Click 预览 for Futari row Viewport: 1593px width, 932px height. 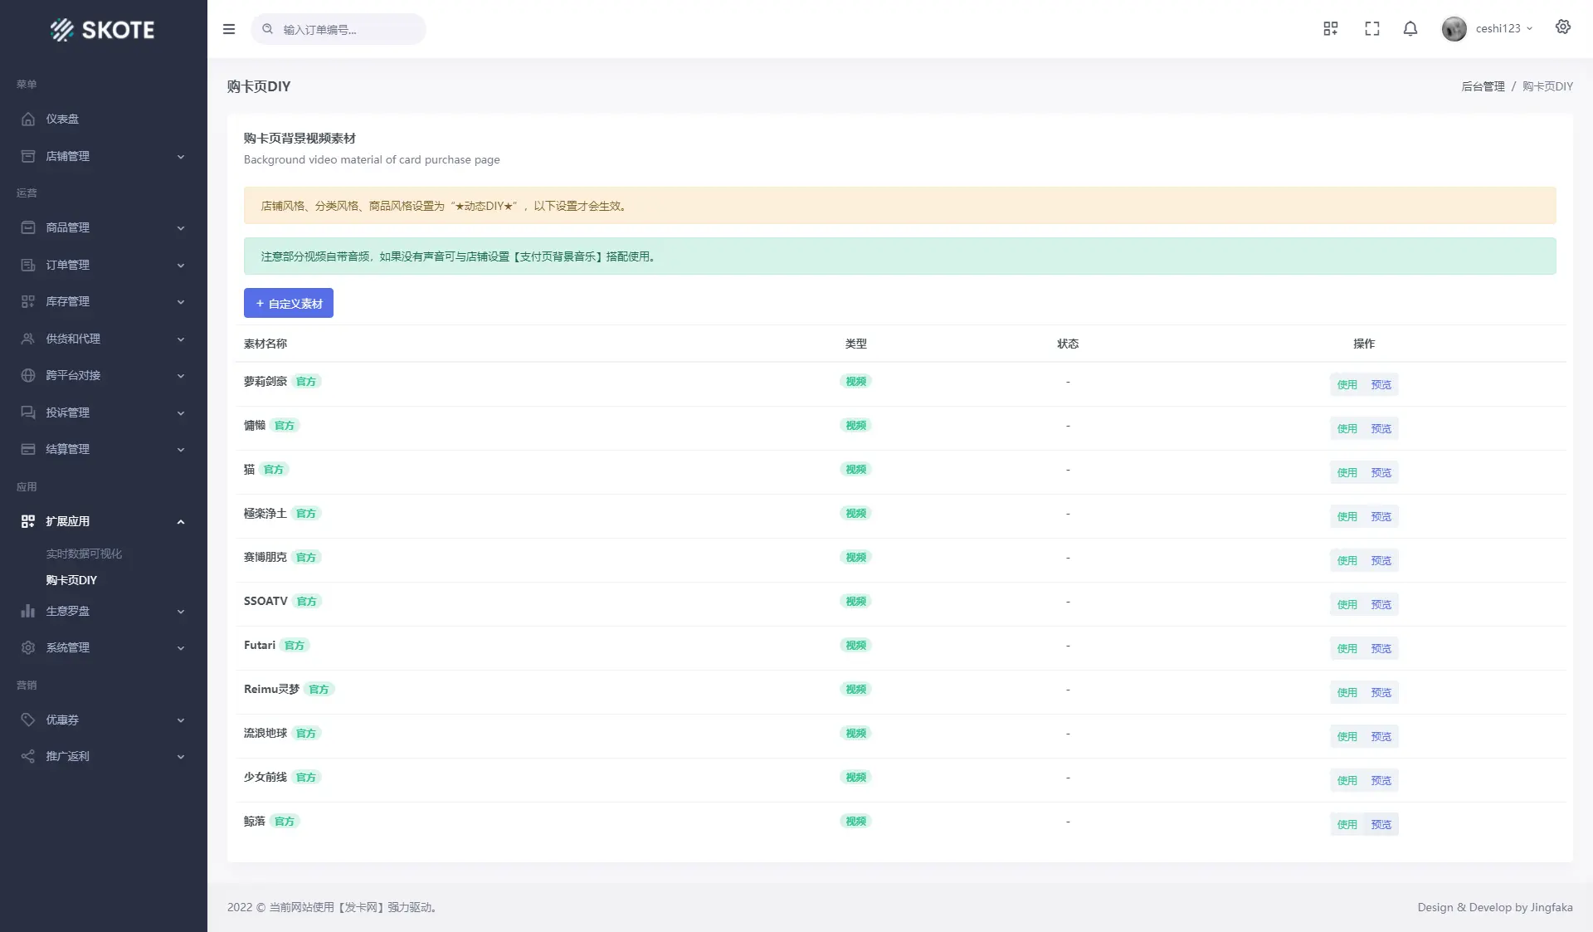click(x=1381, y=648)
